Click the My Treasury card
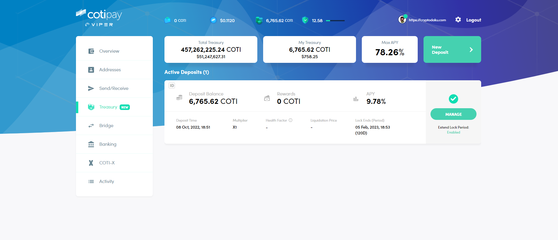Image resolution: width=558 pixels, height=240 pixels. pyautogui.click(x=309, y=49)
